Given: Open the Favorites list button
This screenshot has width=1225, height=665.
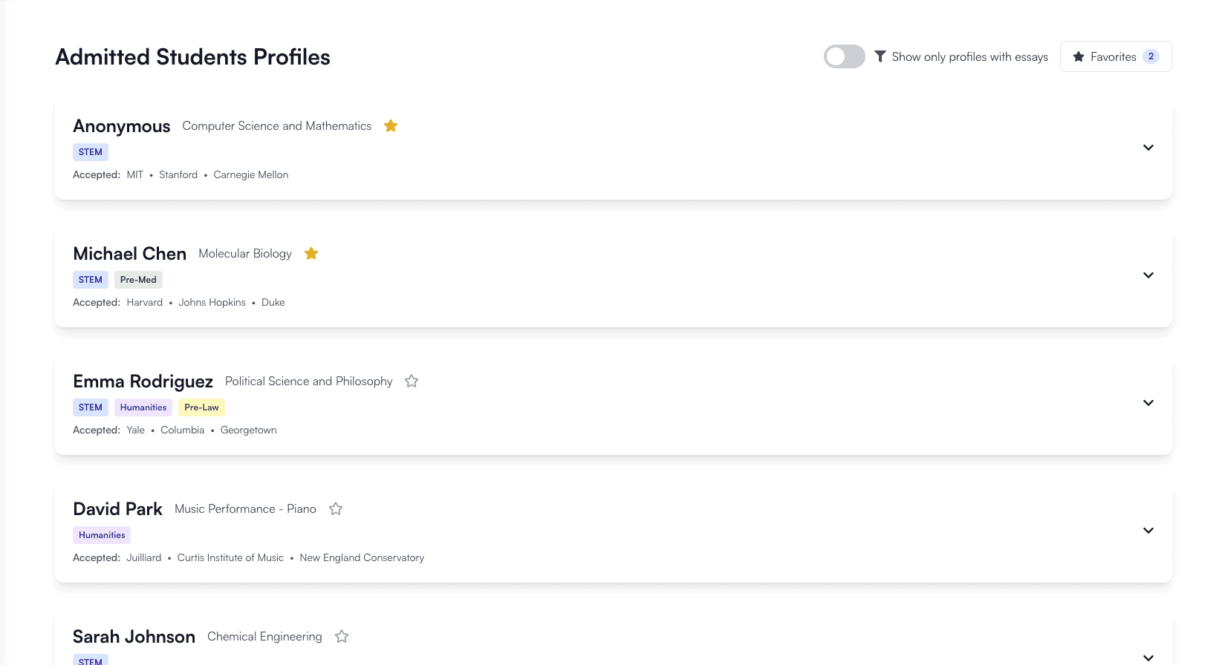Looking at the screenshot, I should [x=1116, y=56].
